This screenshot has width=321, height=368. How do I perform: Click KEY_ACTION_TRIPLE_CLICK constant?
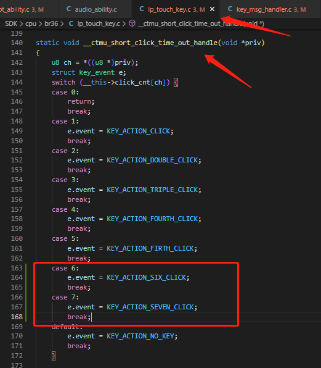click(x=152, y=190)
